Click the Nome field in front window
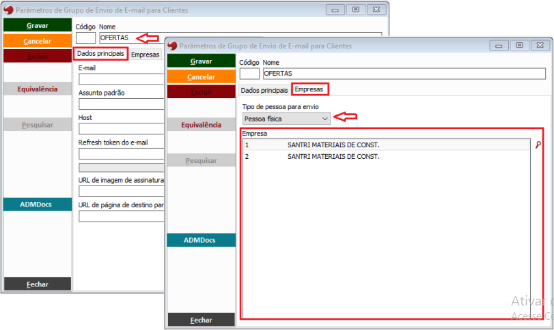The height and width of the screenshot is (330, 554). (x=404, y=74)
